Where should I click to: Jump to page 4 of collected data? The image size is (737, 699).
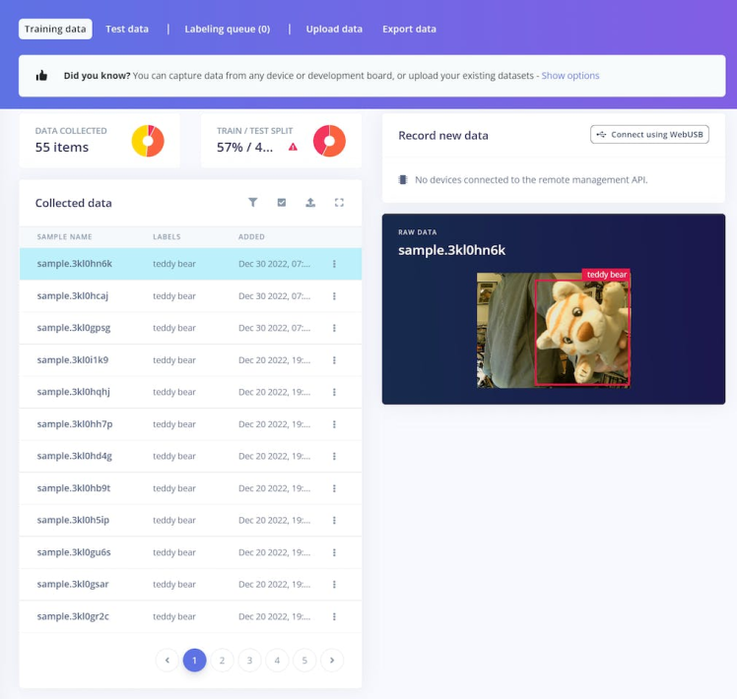277,660
